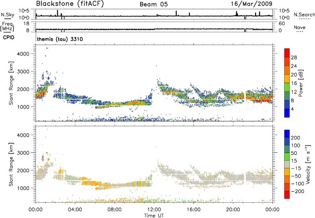Click the 'Power [dB]' color bar title

[x=300, y=83]
